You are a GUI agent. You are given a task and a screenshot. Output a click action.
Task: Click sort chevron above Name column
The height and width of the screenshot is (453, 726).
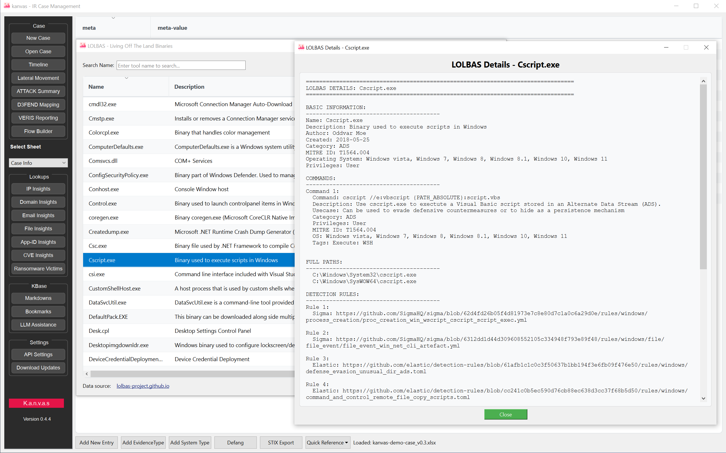(x=127, y=78)
